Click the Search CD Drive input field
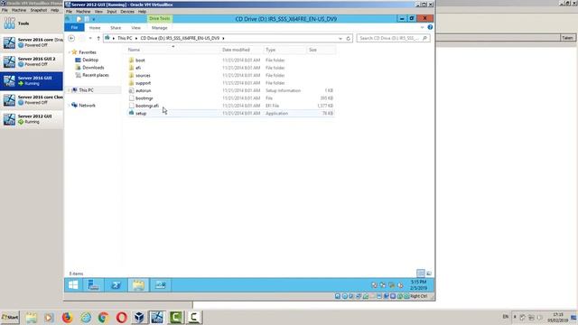The width and height of the screenshot is (578, 325). click(x=393, y=38)
